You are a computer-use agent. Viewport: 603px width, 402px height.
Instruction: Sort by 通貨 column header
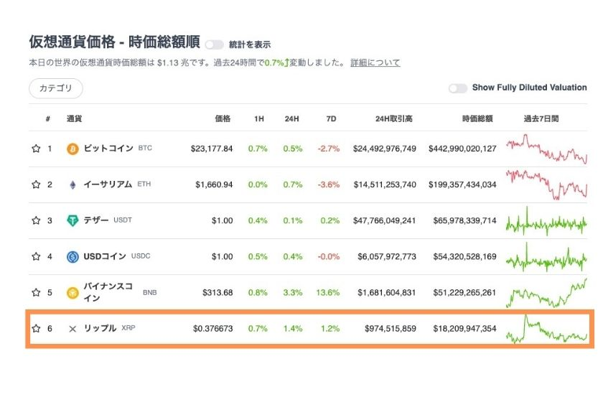point(74,118)
